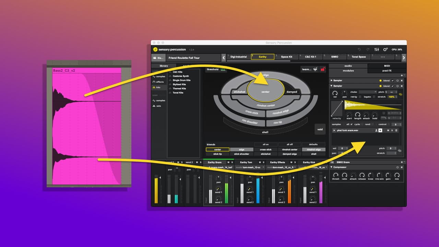Select the rimshot edge blend button

tap(313, 150)
